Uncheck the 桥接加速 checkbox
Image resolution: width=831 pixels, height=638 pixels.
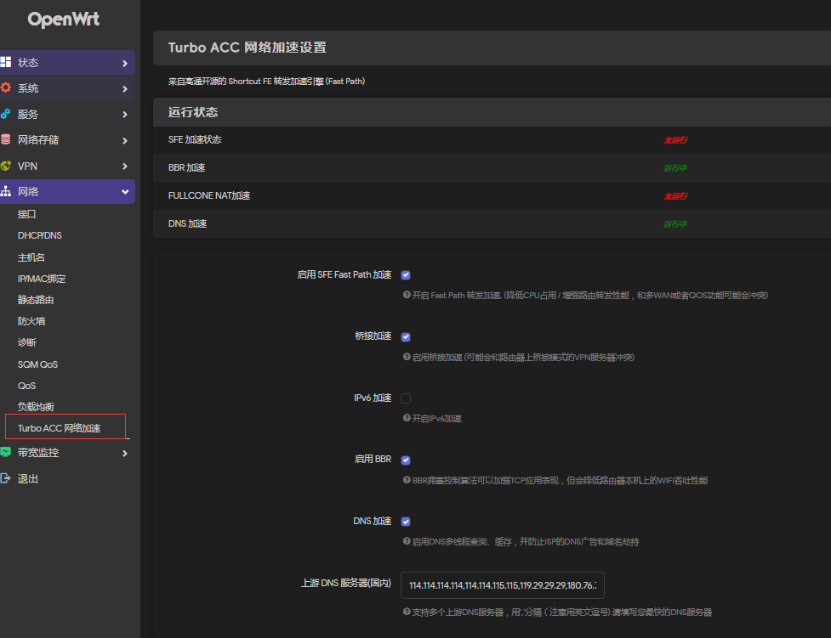406,336
